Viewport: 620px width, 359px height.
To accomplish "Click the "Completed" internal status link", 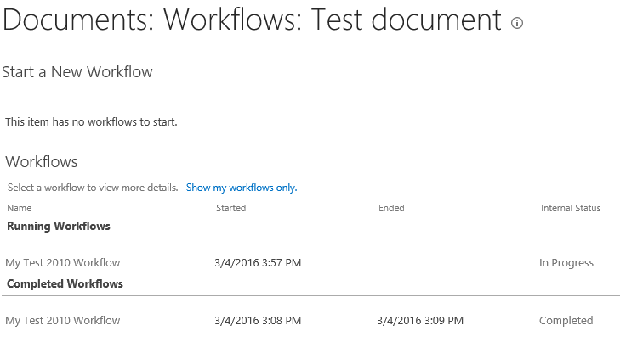I will point(566,321).
